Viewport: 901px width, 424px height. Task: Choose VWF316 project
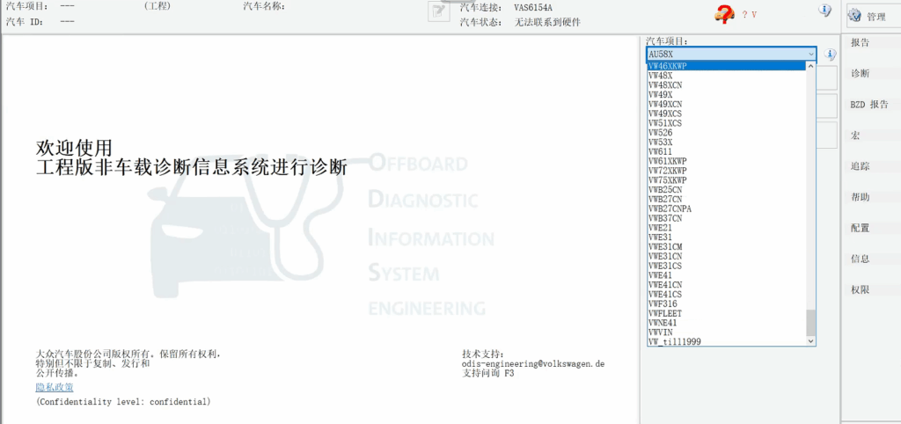point(726,303)
